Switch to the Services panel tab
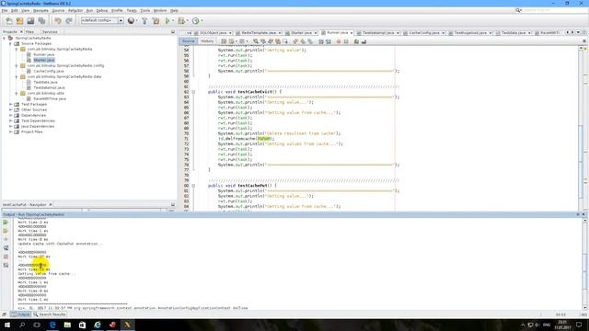This screenshot has width=589, height=331. pos(50,32)
